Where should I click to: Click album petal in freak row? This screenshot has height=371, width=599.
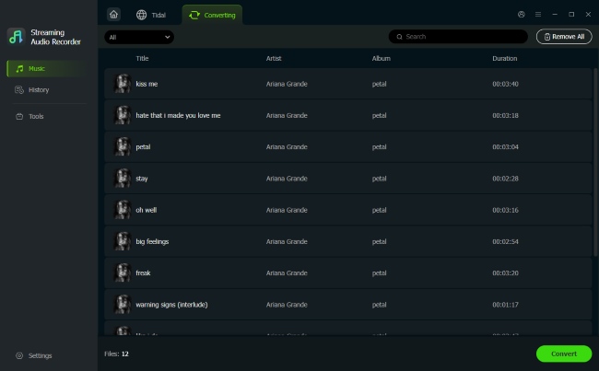click(x=379, y=273)
